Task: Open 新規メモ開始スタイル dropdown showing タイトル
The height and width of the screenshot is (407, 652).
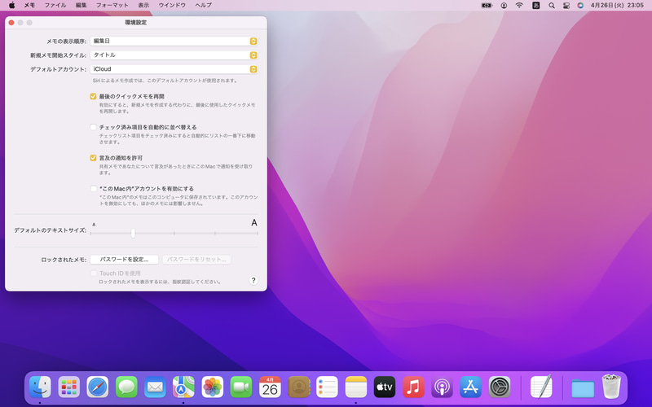Action: coord(174,55)
